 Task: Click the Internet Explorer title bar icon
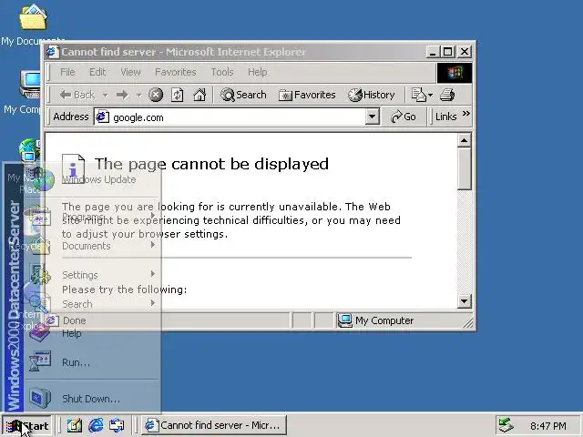(x=53, y=52)
